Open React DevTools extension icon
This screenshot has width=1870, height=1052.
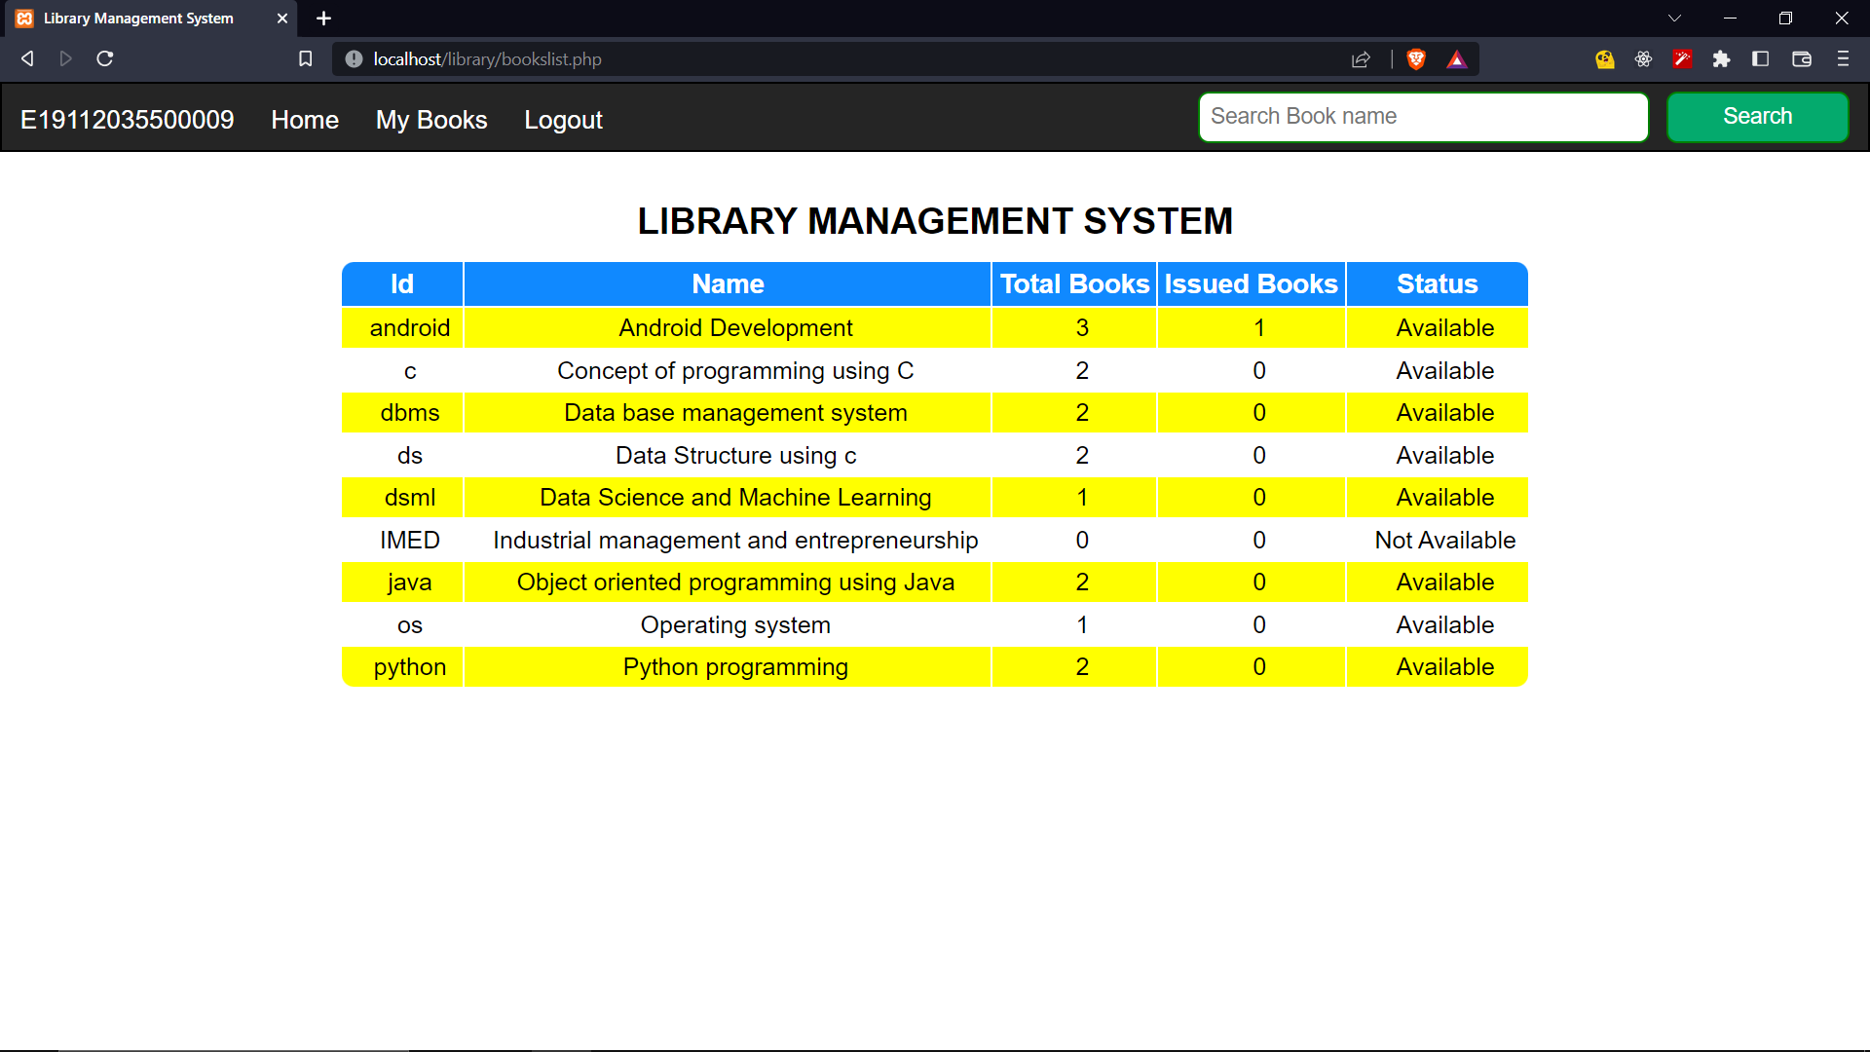point(1643,58)
